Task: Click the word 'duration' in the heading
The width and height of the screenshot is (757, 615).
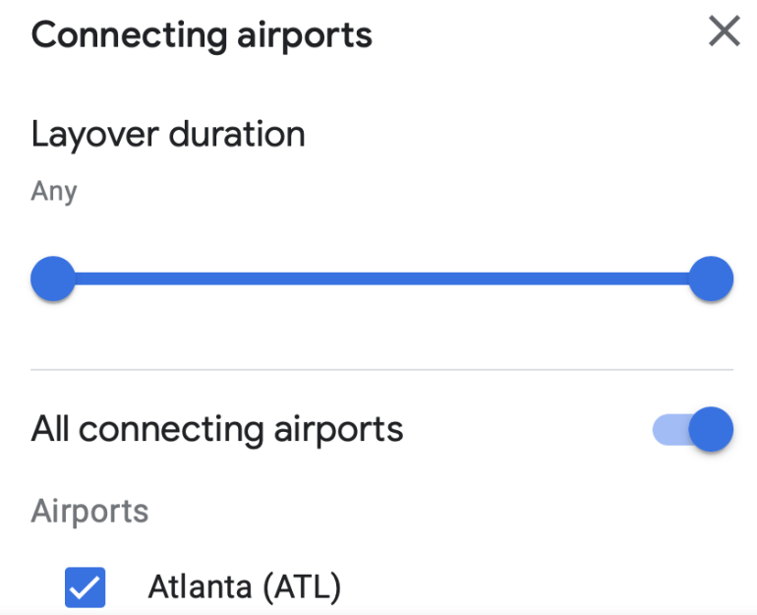Action: pos(237,134)
